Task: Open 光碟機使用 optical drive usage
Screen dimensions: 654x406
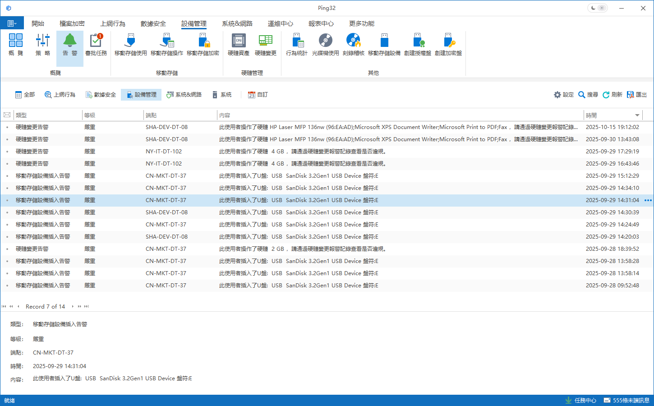Action: (325, 45)
